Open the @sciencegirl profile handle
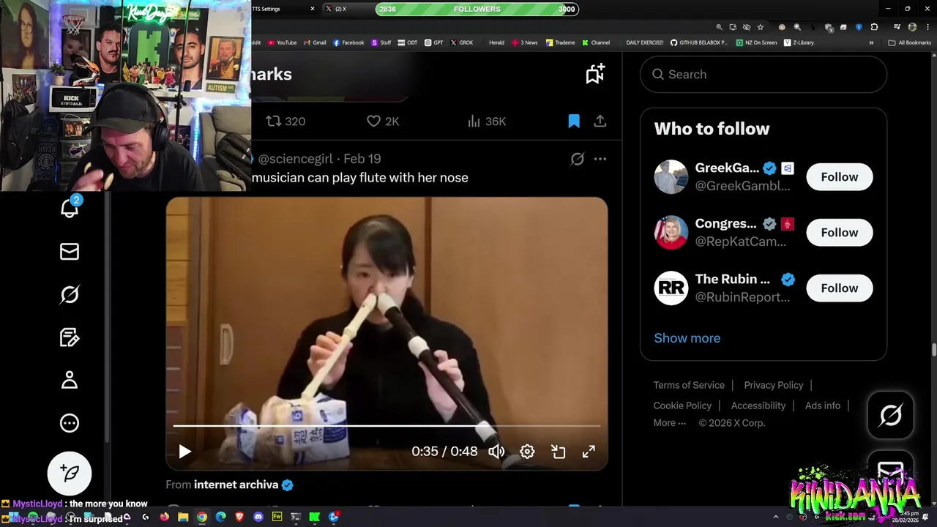The image size is (937, 527). [295, 159]
